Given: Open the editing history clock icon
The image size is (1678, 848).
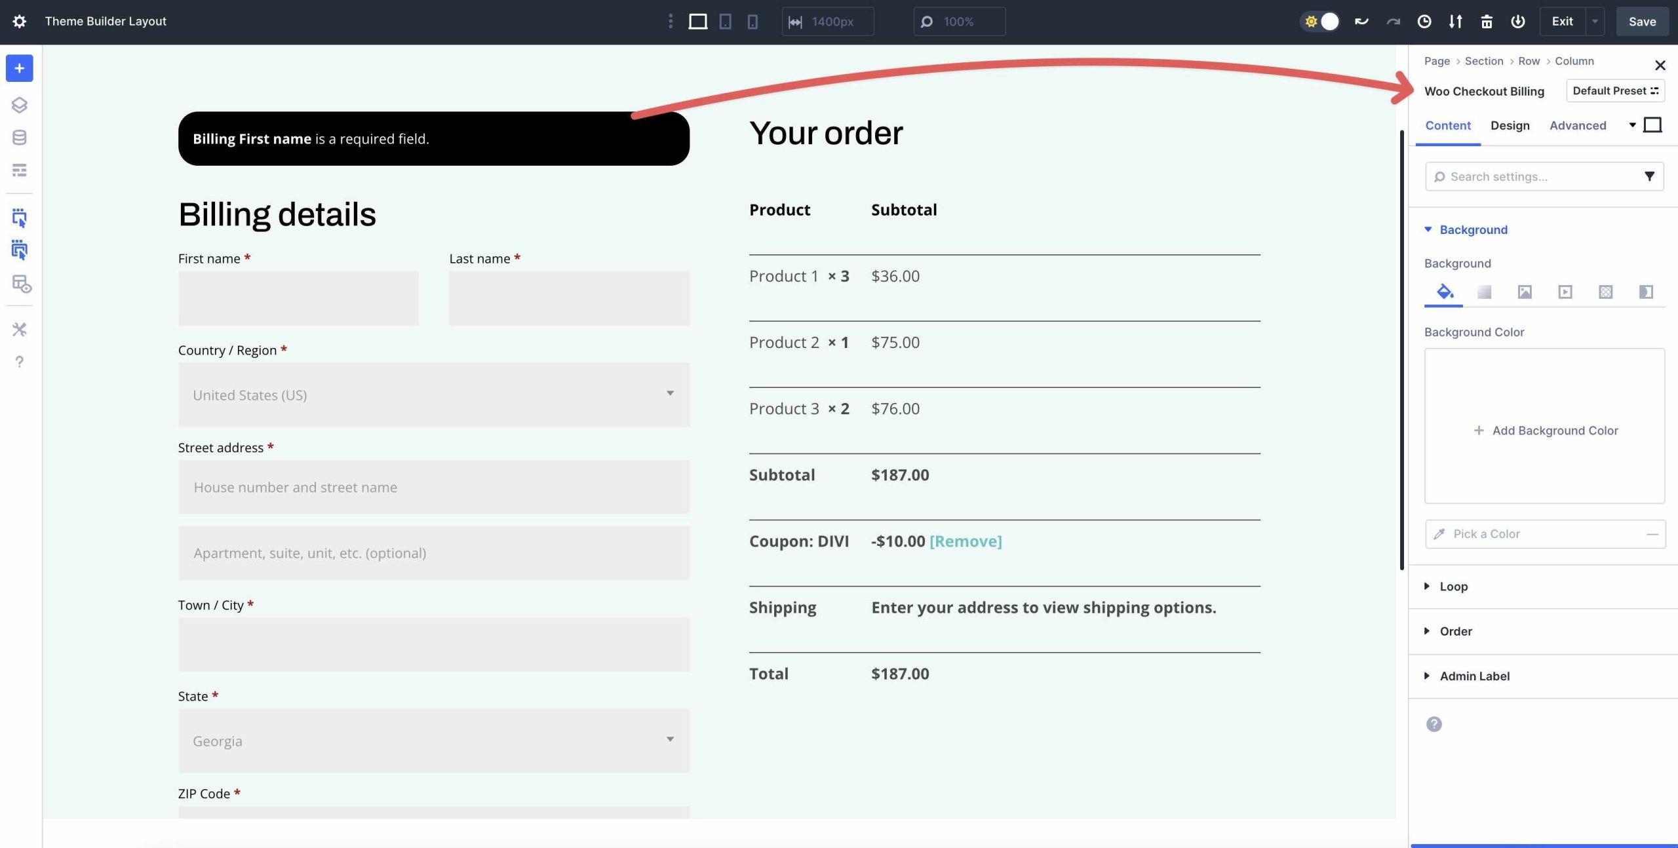Looking at the screenshot, I should (1424, 21).
